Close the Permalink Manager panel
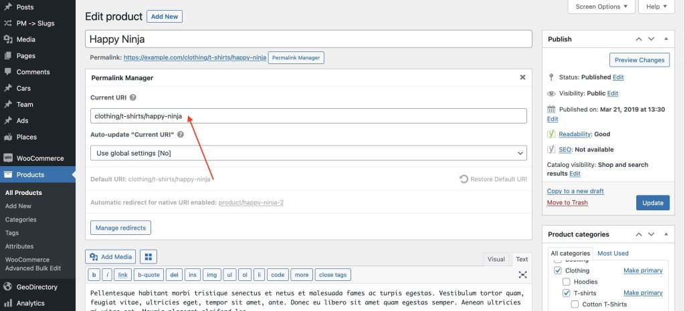This screenshot has height=311, width=685. [522, 77]
